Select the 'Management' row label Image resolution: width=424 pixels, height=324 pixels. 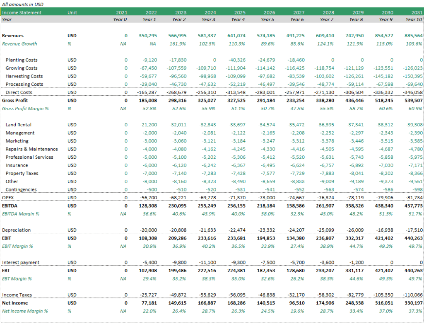click(x=20, y=133)
